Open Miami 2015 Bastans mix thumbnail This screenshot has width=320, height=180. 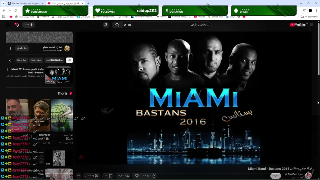tap(59, 75)
